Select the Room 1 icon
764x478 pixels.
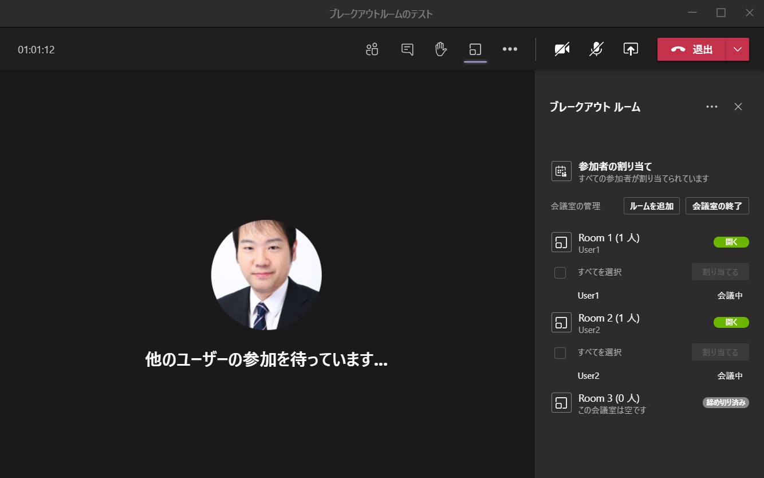tap(561, 242)
